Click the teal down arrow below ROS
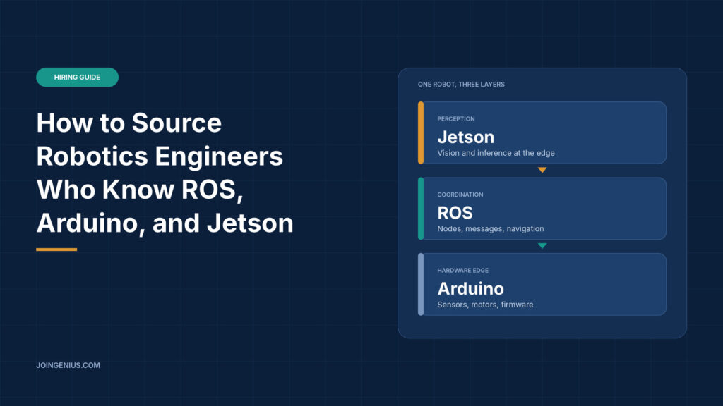The height and width of the screenshot is (406, 723). 542,246
